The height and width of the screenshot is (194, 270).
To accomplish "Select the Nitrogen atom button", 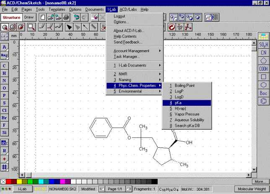I will tap(4, 81).
